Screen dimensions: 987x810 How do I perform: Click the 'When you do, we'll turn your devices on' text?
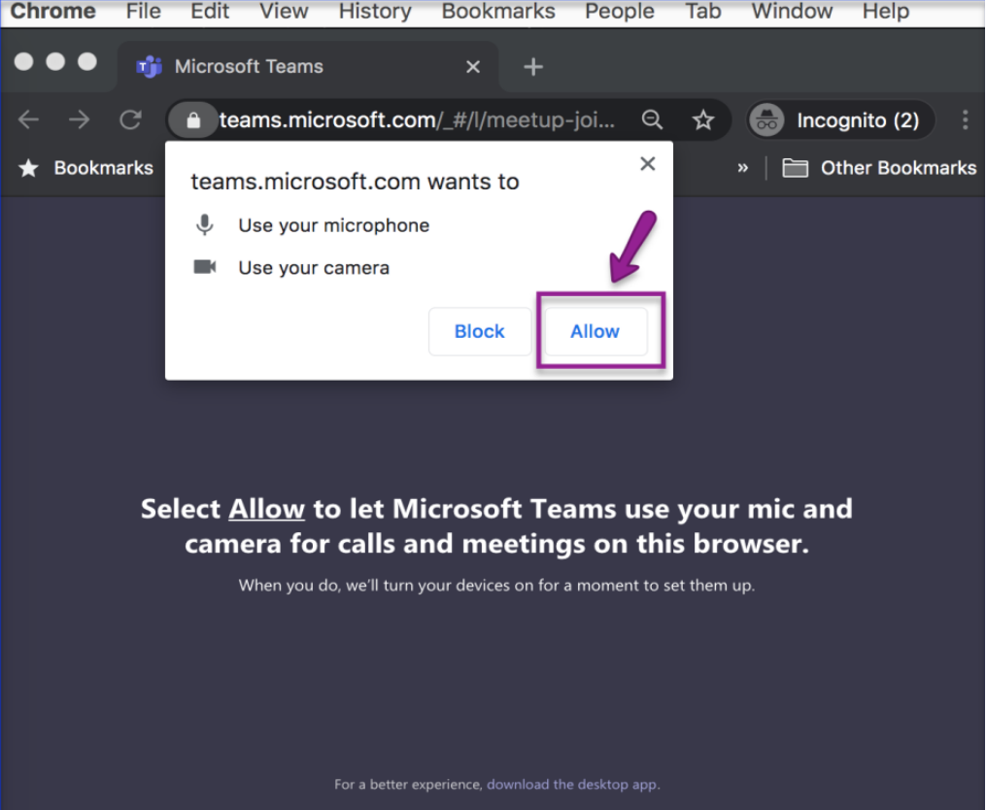coord(496,586)
